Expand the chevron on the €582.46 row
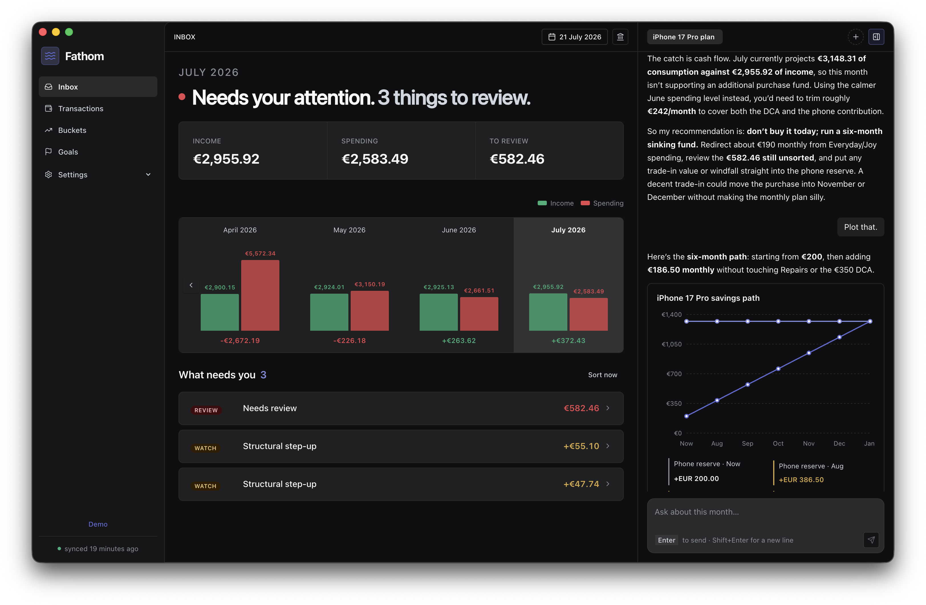The image size is (926, 605). point(608,408)
